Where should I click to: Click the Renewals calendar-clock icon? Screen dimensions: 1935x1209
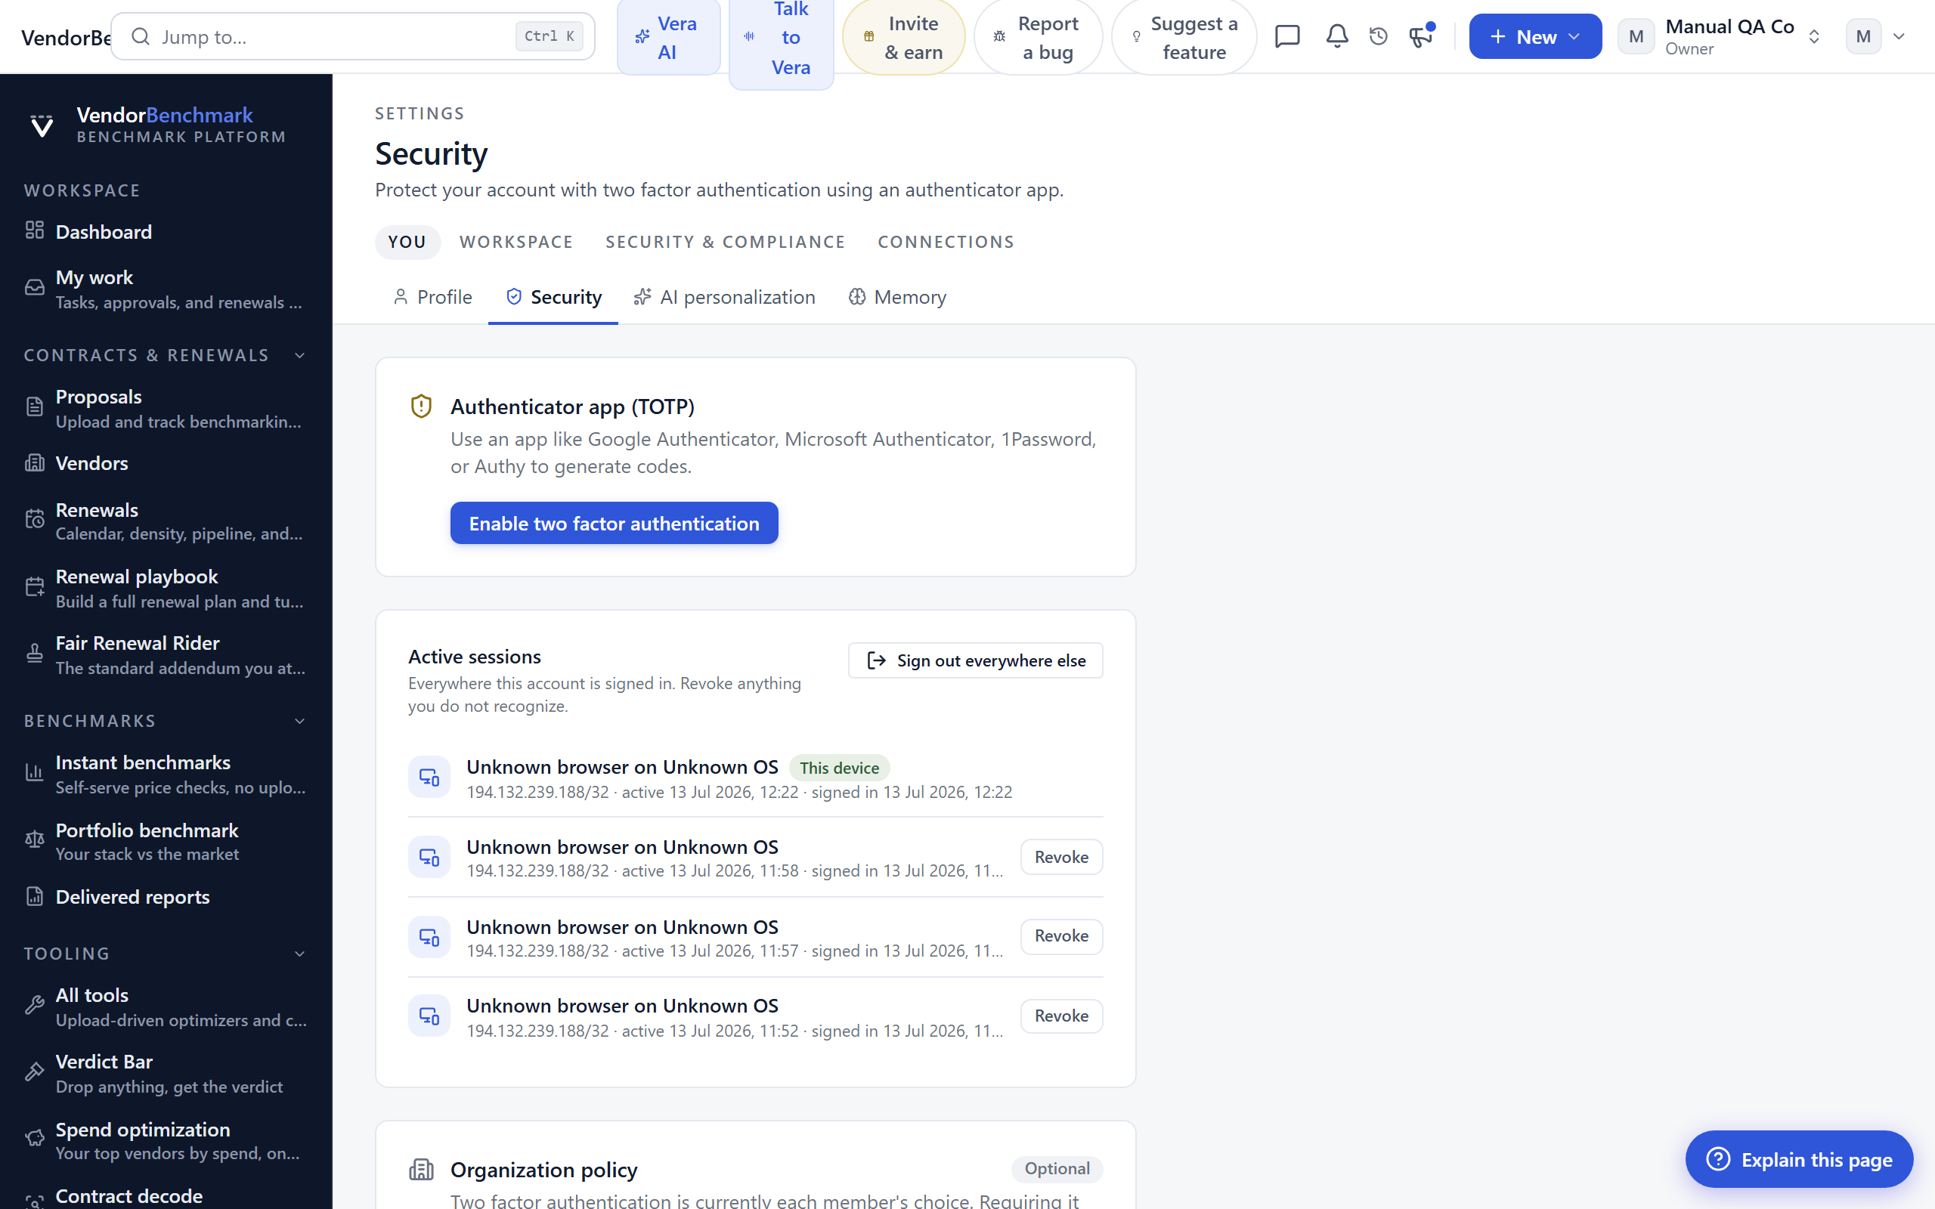(34, 521)
